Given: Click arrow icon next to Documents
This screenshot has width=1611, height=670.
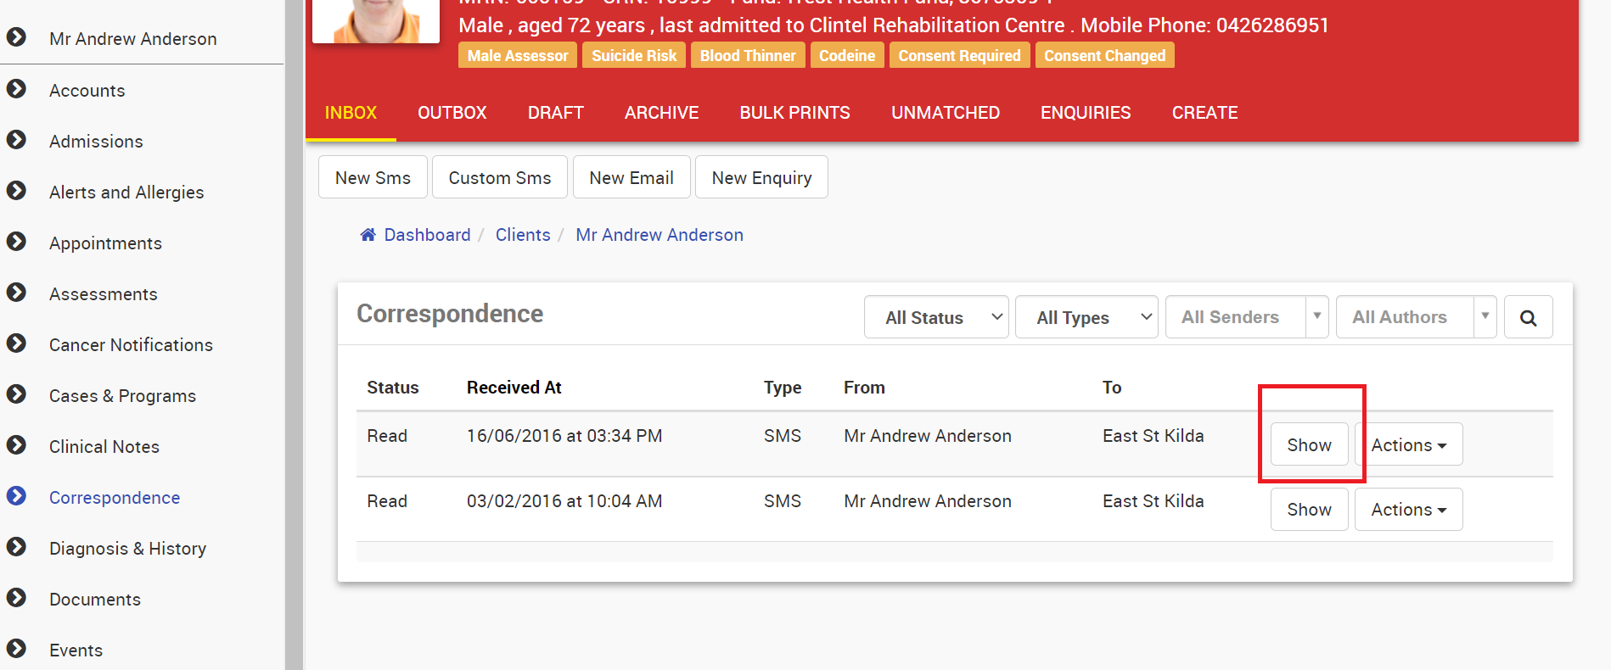Looking at the screenshot, I should (16, 598).
